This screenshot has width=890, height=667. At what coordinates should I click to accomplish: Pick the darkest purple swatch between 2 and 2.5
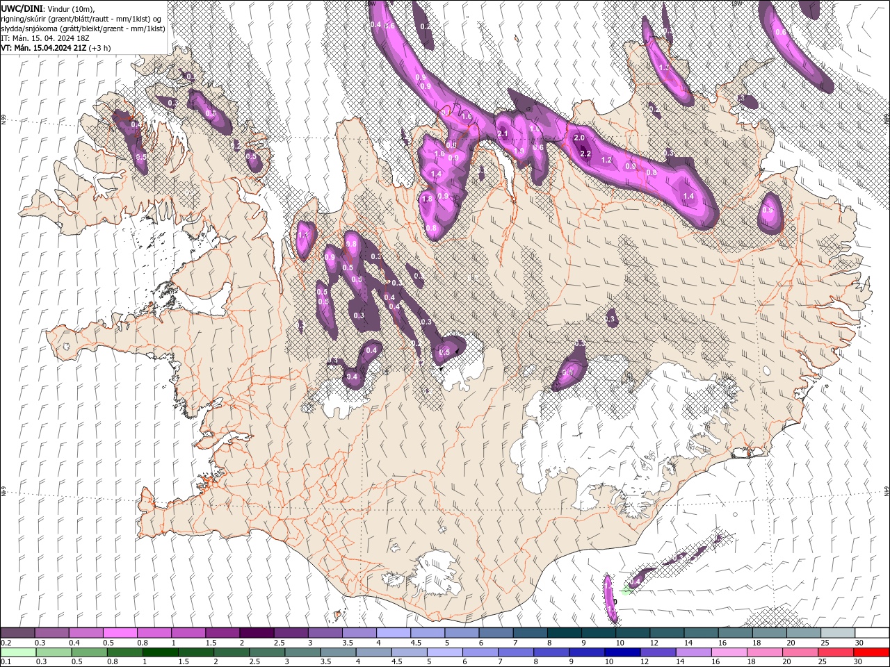[256, 633]
